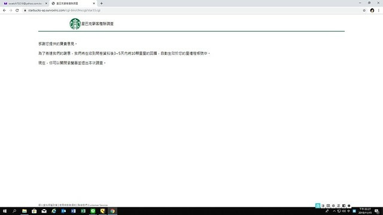Screen dimensions: 383x215
Task: Open IME settings gear
Action: click(349, 205)
